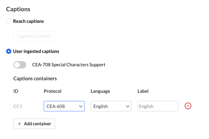Click the Label column header
The height and width of the screenshot is (139, 209).
[143, 91]
